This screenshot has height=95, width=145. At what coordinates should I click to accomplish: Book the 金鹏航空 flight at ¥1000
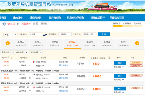pos(120,88)
